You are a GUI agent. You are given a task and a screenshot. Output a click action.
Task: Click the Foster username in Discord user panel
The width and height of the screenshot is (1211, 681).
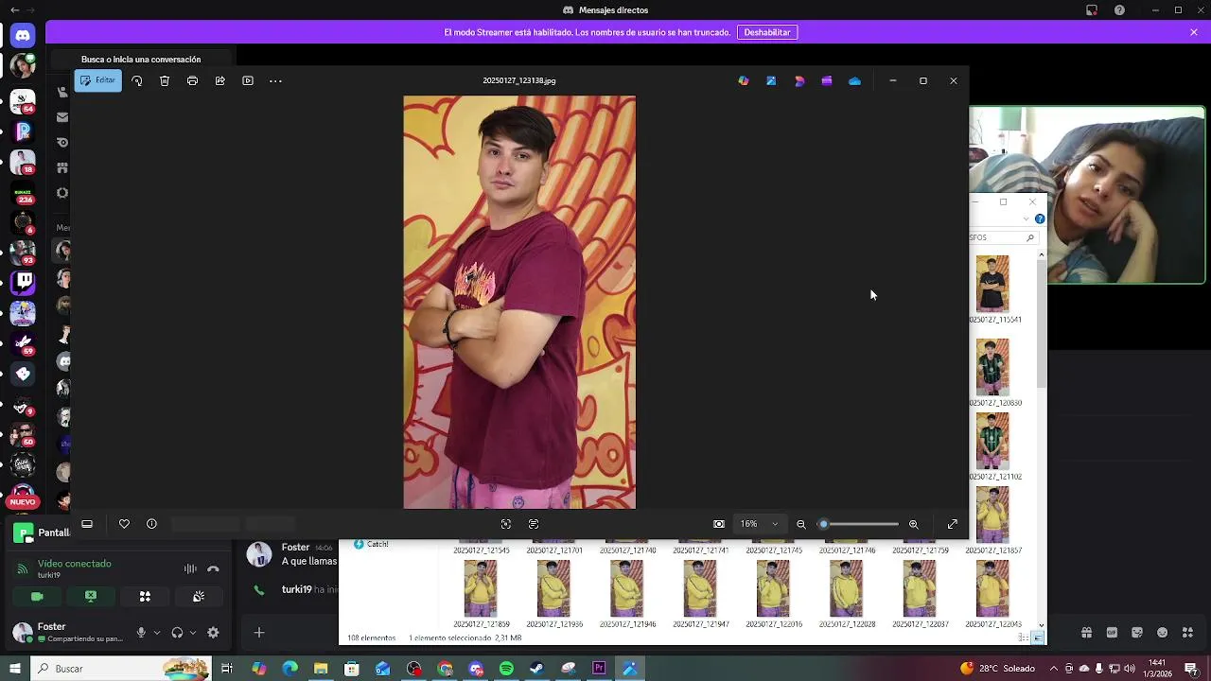(51, 627)
